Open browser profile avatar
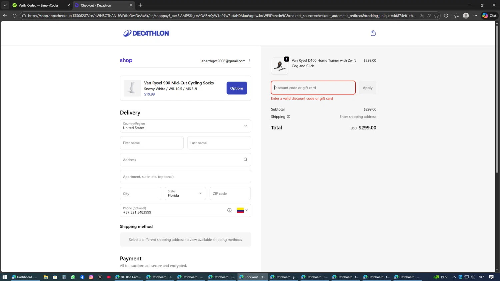This screenshot has height=281, width=500. point(466,16)
